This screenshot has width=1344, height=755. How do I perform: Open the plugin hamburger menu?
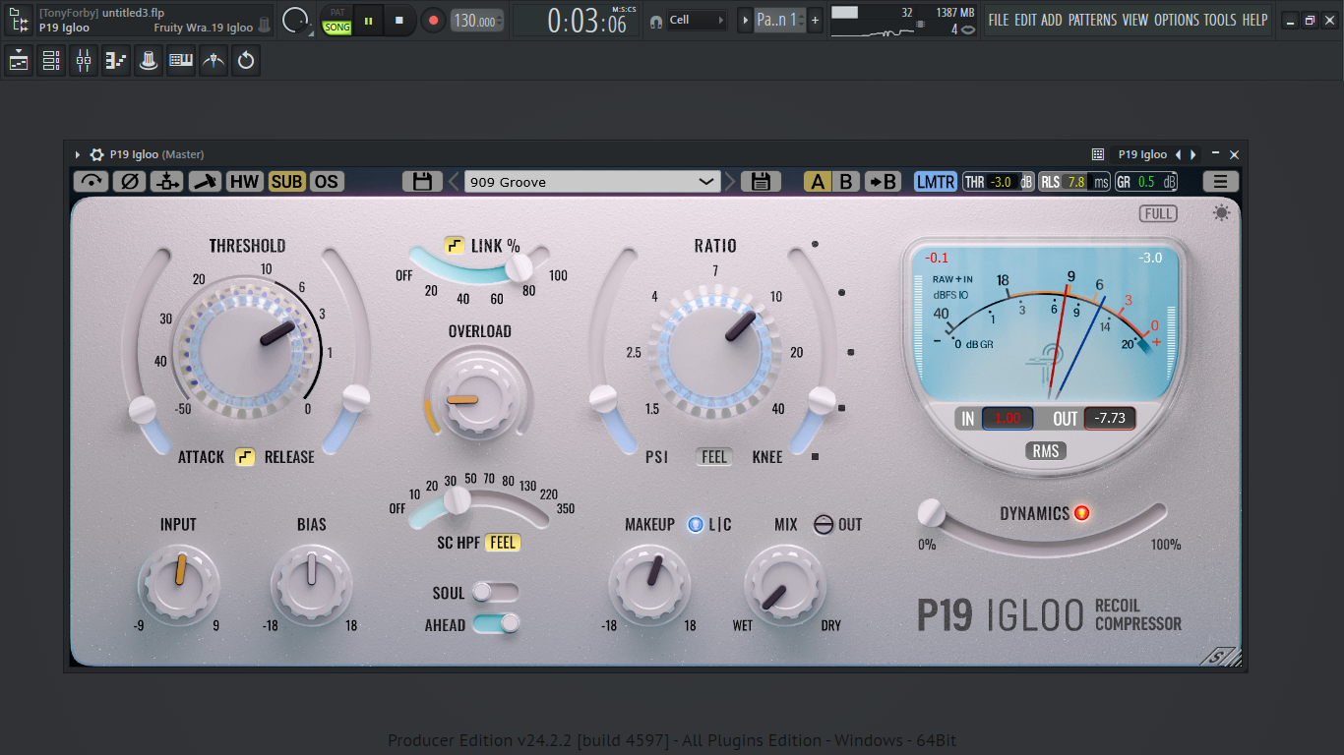1220,182
